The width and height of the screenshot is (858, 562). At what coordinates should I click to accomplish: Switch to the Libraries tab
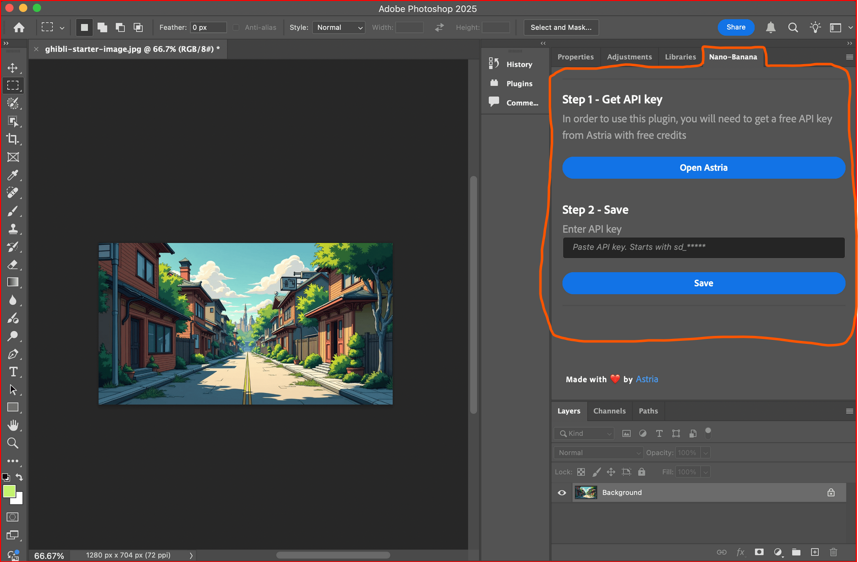tap(680, 57)
